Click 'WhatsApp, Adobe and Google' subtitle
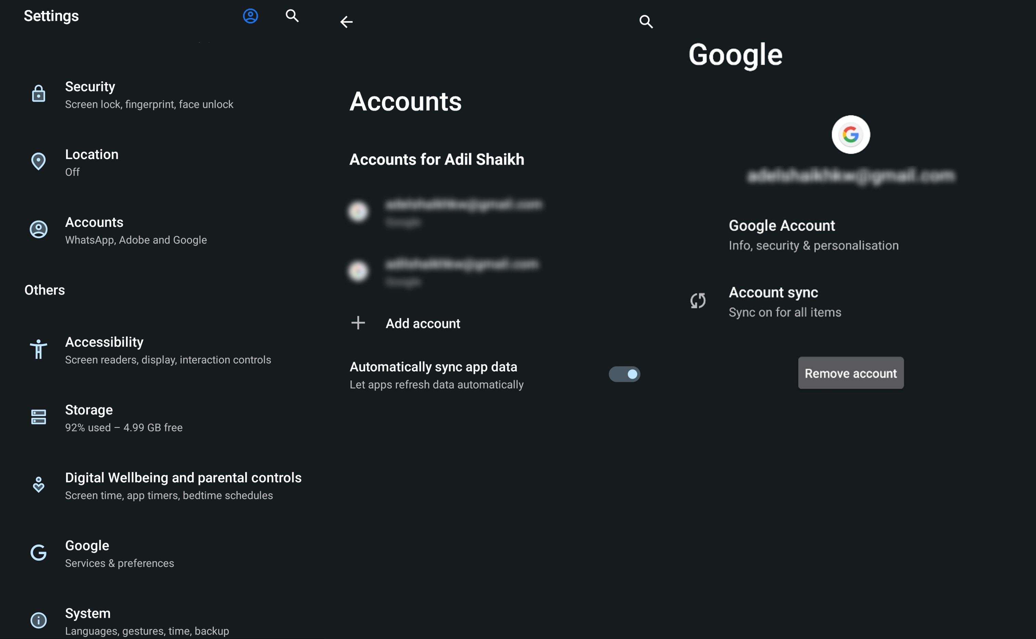Viewport: 1036px width, 639px height. click(136, 240)
